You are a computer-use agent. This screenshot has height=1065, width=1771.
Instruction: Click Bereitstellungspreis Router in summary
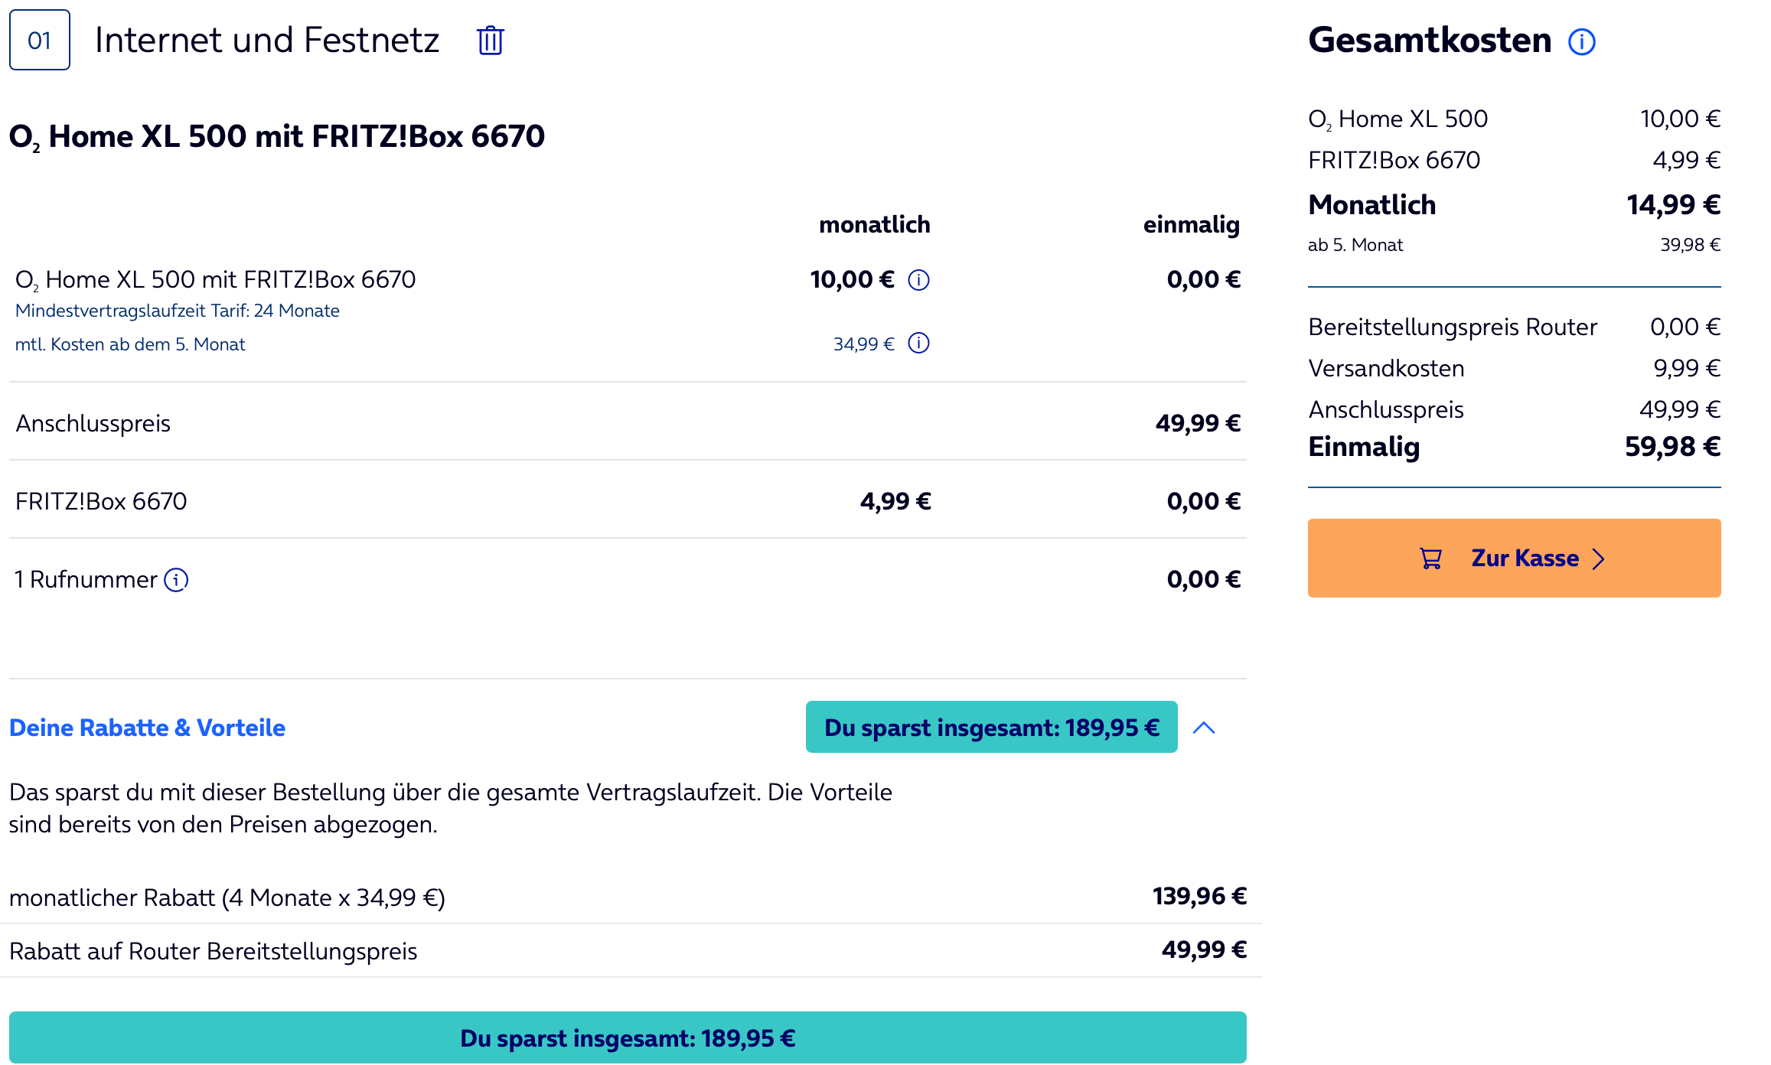[1514, 327]
